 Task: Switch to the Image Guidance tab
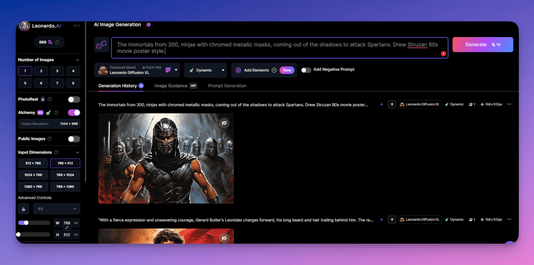click(176, 86)
